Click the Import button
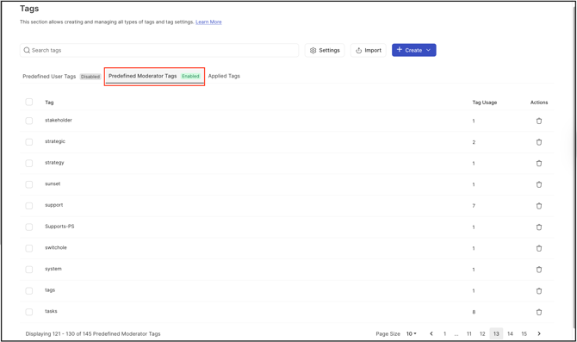This screenshot has width=577, height=342. pyautogui.click(x=368, y=50)
